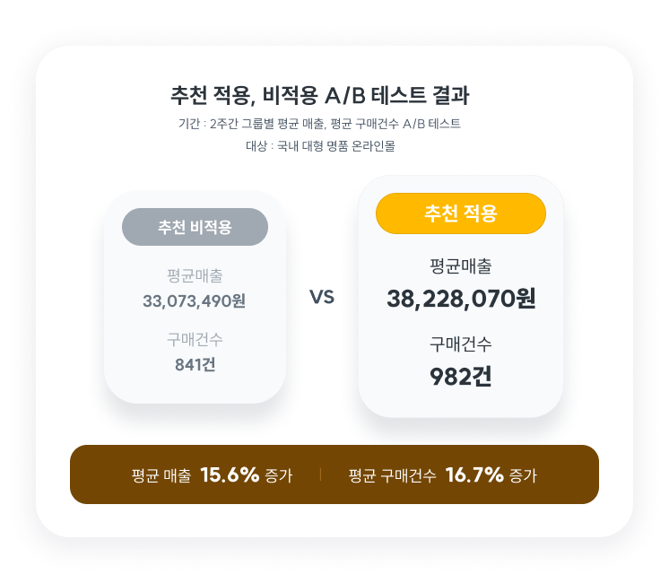Click the 38,228,070원 sales figure
Image resolution: width=669 pixels, height=583 pixels.
pyautogui.click(x=461, y=299)
